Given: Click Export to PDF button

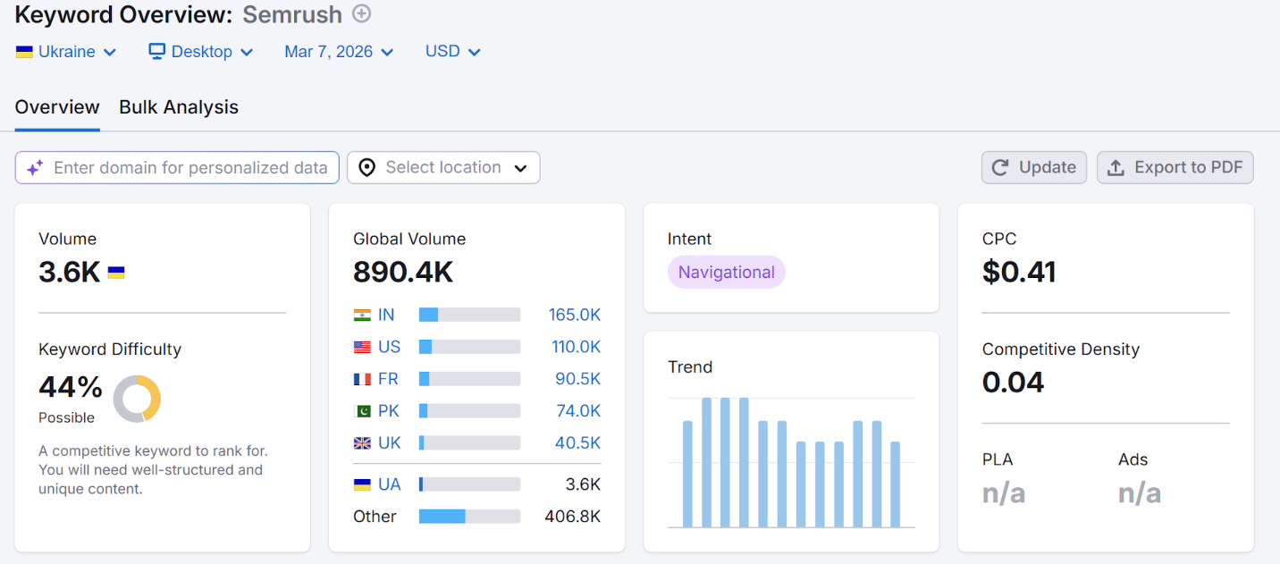Looking at the screenshot, I should tap(1175, 168).
